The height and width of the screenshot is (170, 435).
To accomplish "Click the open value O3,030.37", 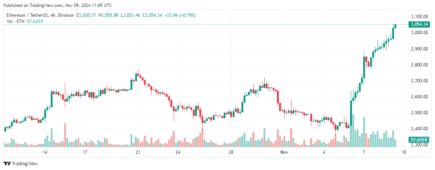I will 86,15.
